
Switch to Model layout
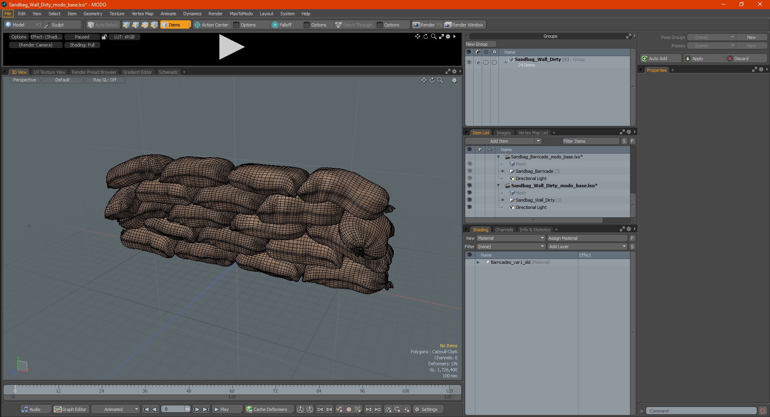pos(23,25)
